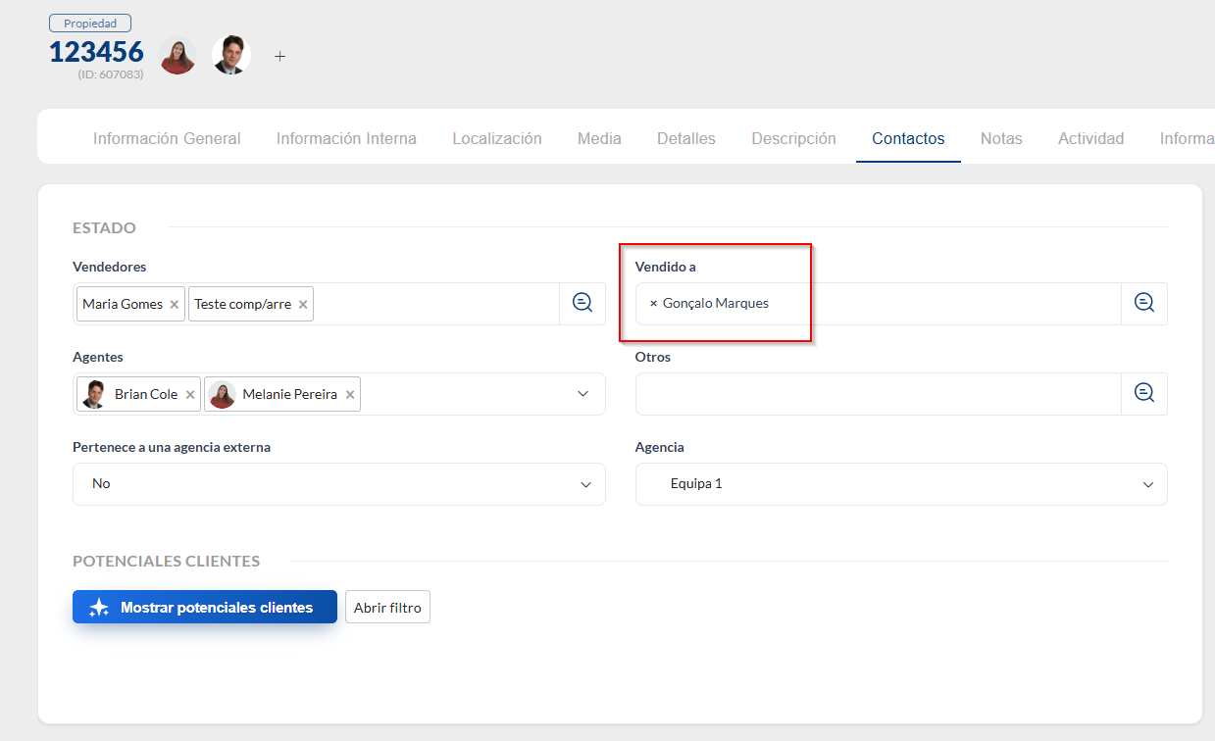Expand the Agentes dropdown arrow
Image resolution: width=1215 pixels, height=741 pixels.
(582, 394)
